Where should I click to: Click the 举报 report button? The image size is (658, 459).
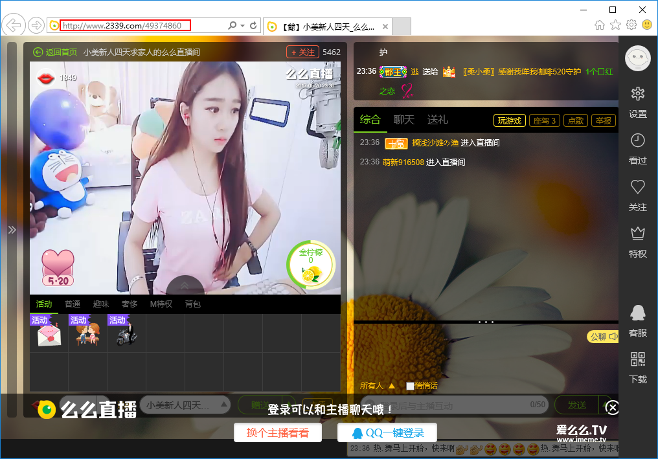tap(604, 121)
